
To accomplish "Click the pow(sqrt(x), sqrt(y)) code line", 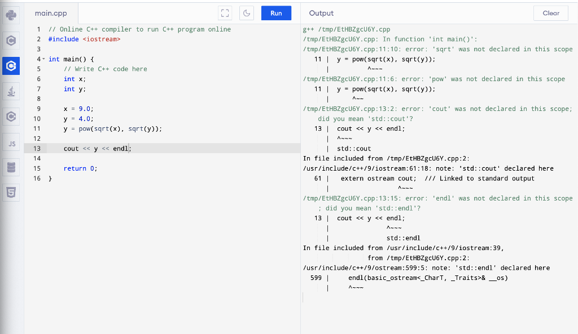I will point(113,128).
